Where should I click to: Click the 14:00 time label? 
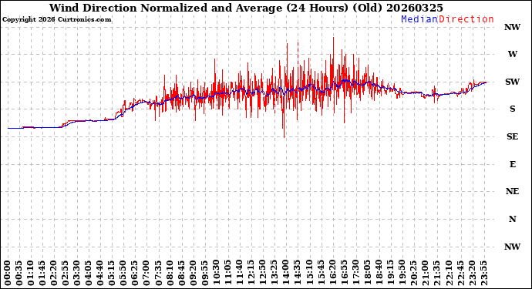[x=286, y=273]
